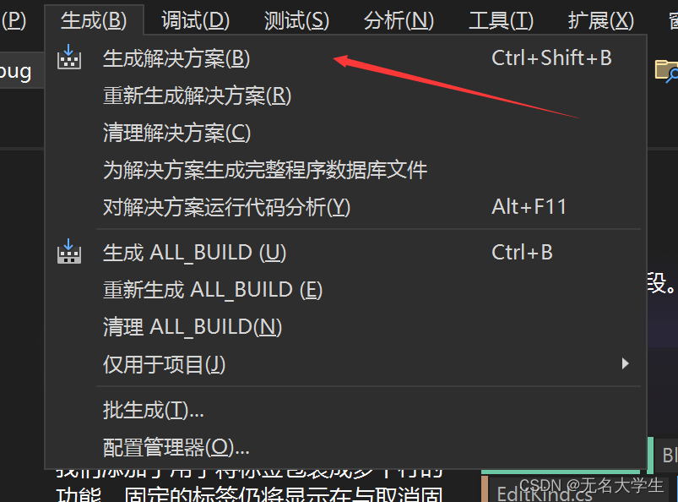678x502 pixels.
Task: Open 批生成(T)... dialog
Action: (x=345, y=410)
